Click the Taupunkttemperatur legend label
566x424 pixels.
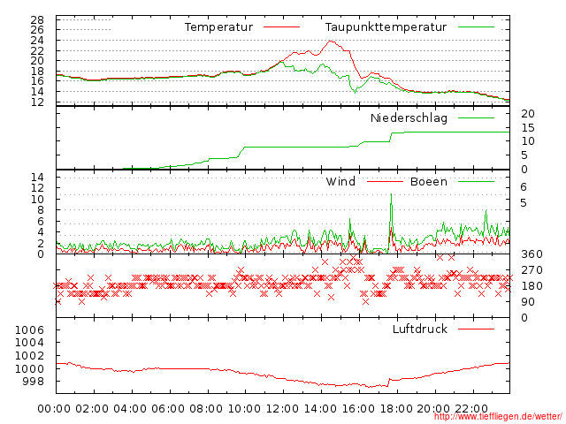click(386, 27)
